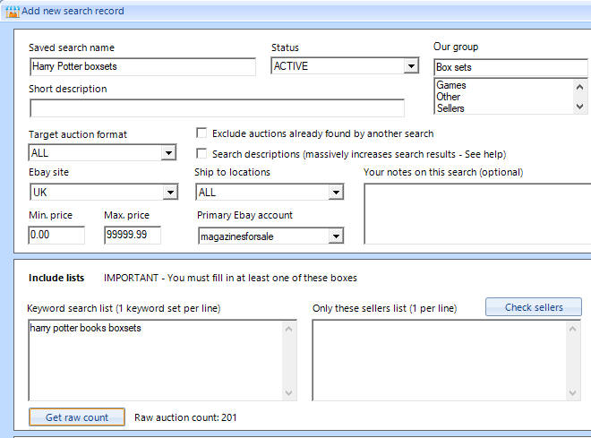Select Other in the group list
The height and width of the screenshot is (438, 591).
(x=448, y=97)
